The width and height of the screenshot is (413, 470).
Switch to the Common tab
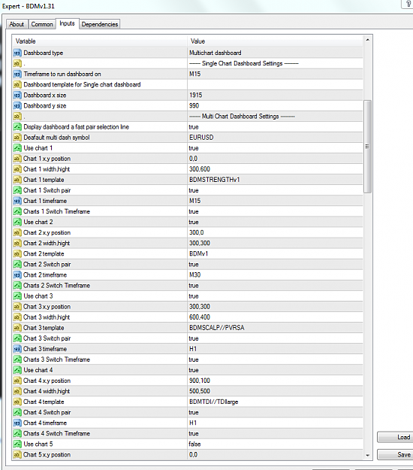(42, 24)
